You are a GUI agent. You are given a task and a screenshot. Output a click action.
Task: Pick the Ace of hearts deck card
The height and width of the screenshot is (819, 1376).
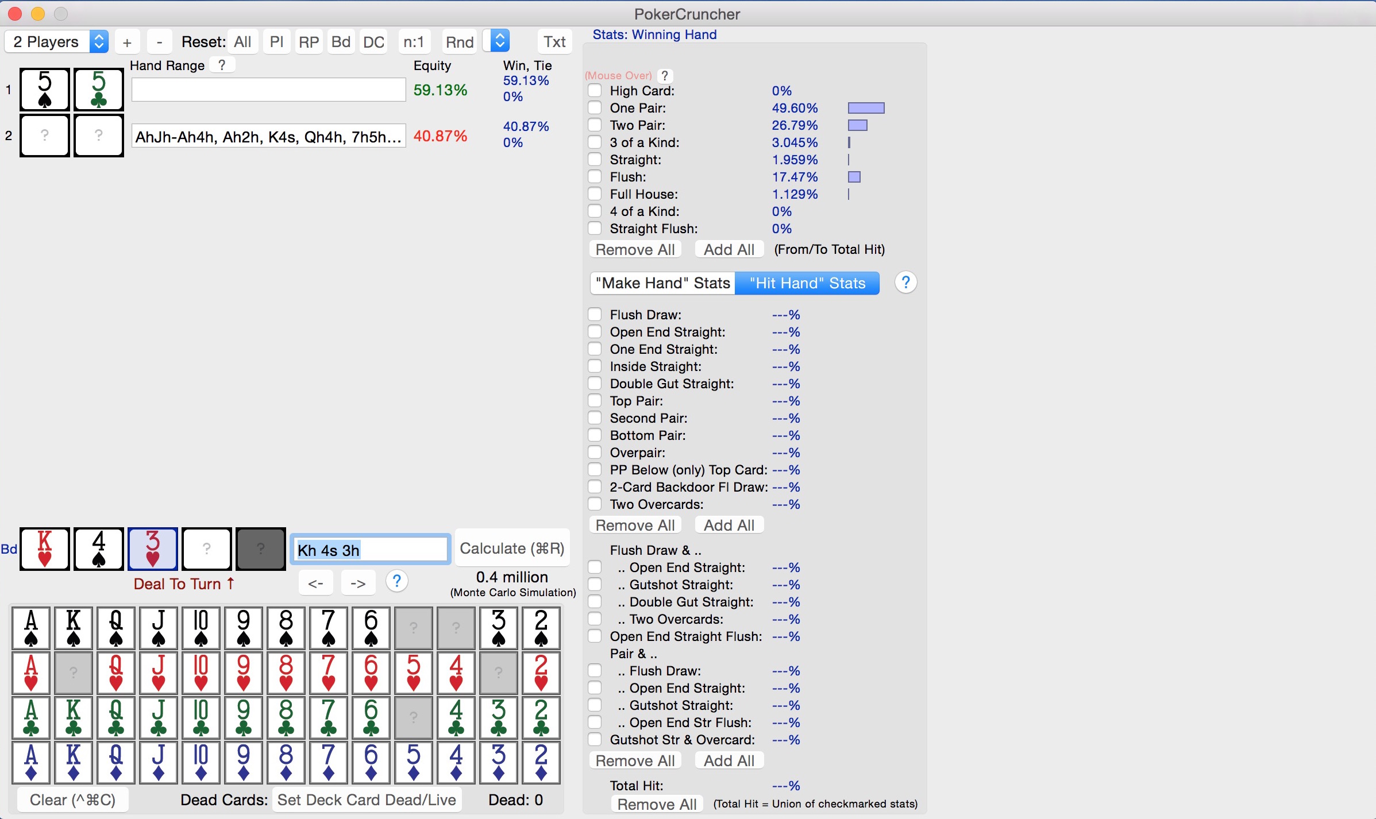pyautogui.click(x=31, y=673)
